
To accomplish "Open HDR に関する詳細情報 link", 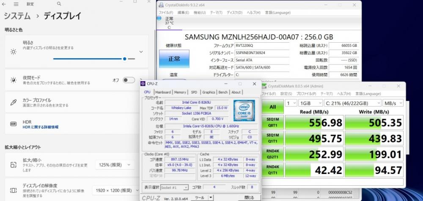I will tap(41, 127).
